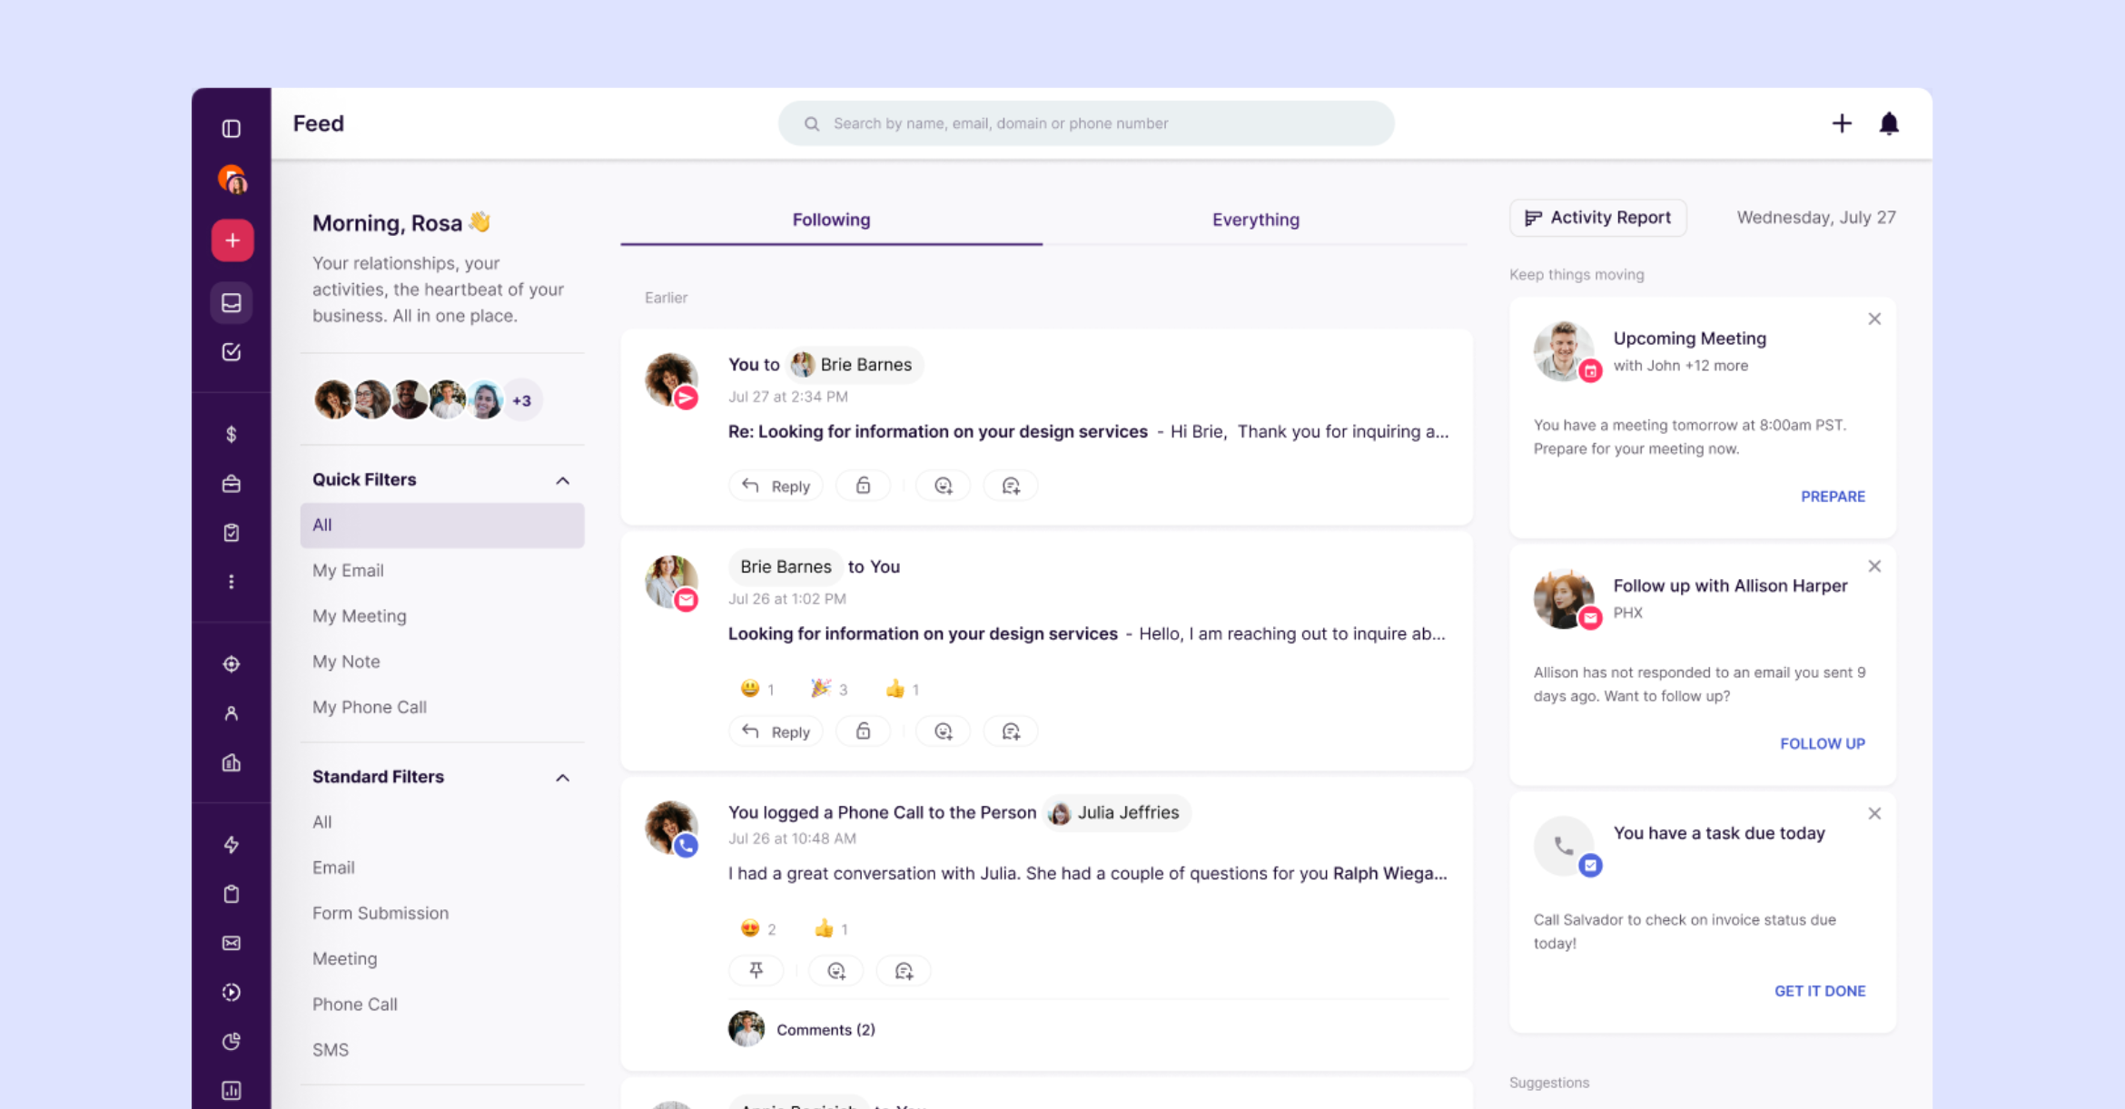Focus the search by name or email field

(1086, 123)
